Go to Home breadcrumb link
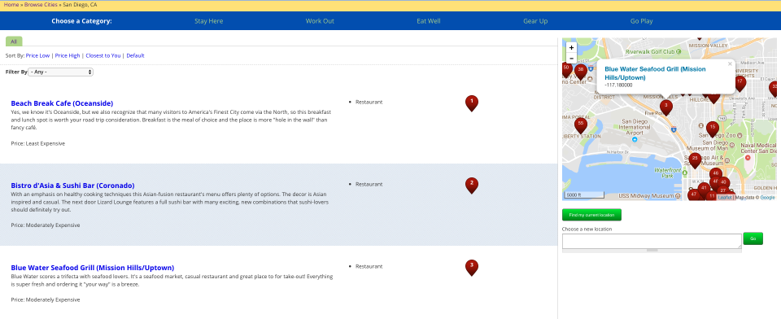 [x=11, y=5]
